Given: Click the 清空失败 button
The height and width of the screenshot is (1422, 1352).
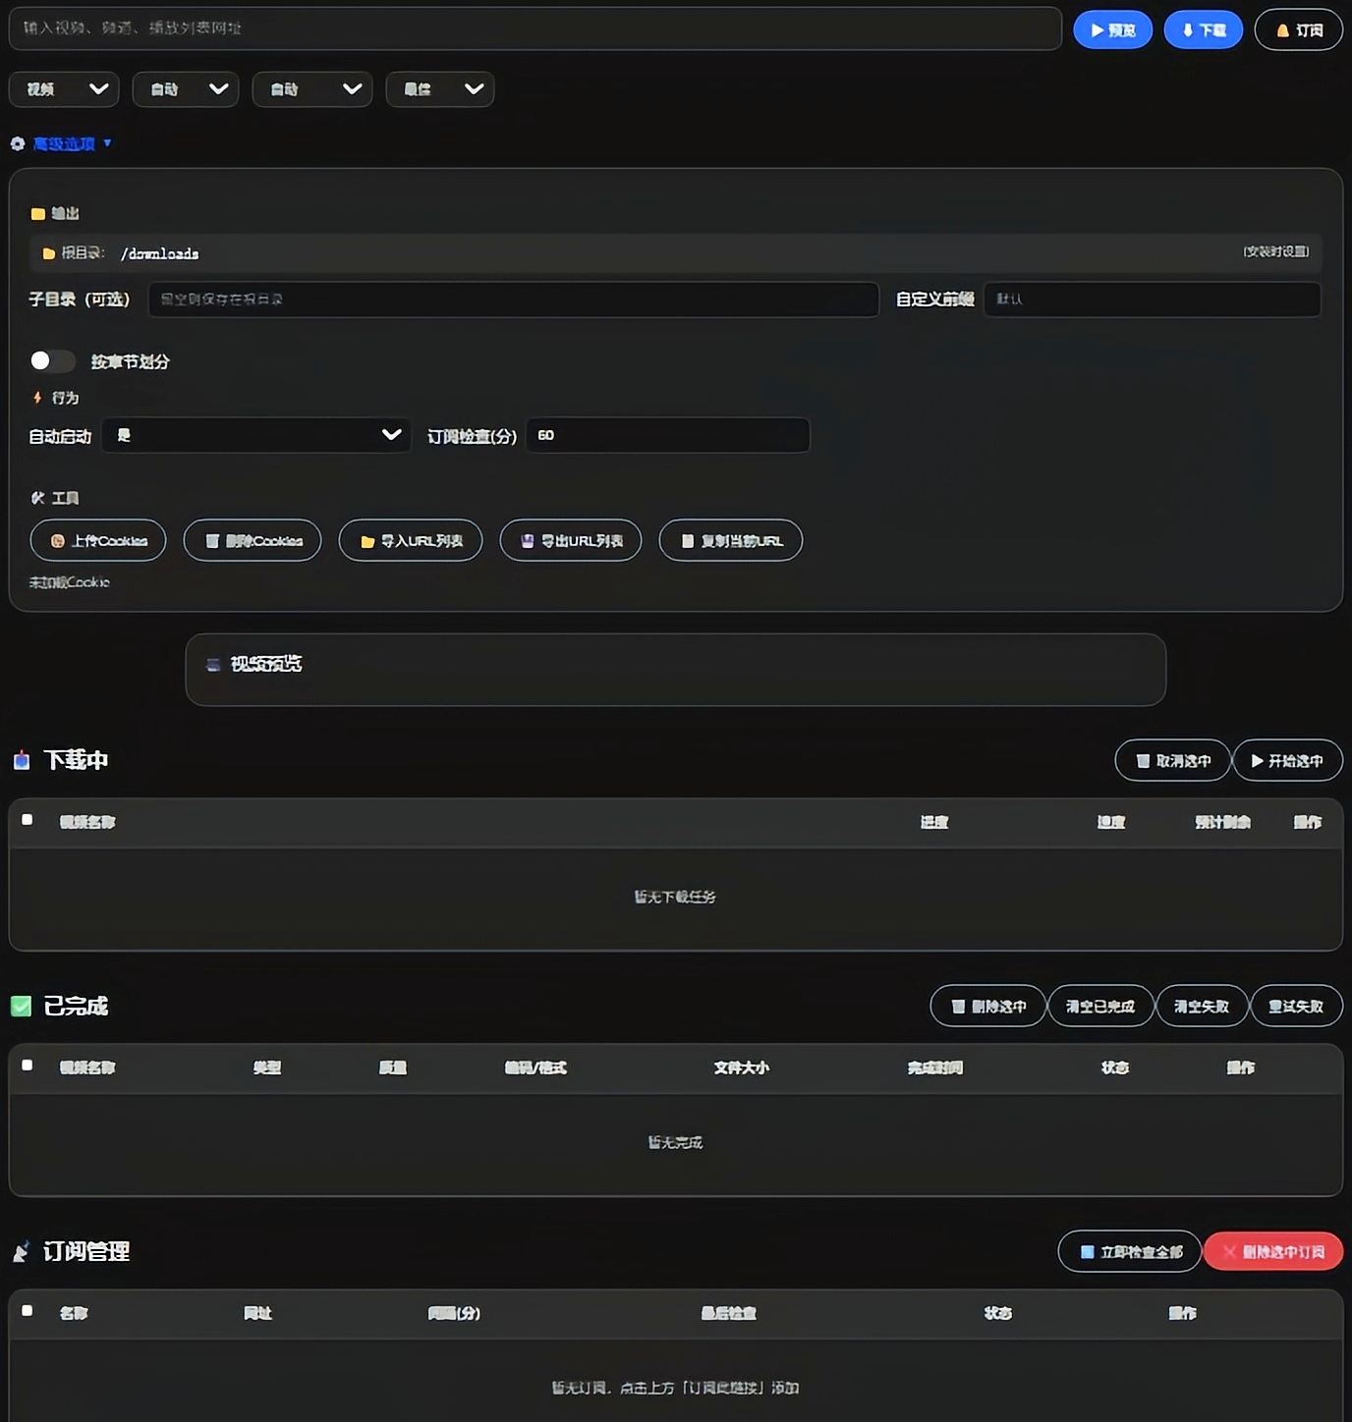Looking at the screenshot, I should 1202,1006.
